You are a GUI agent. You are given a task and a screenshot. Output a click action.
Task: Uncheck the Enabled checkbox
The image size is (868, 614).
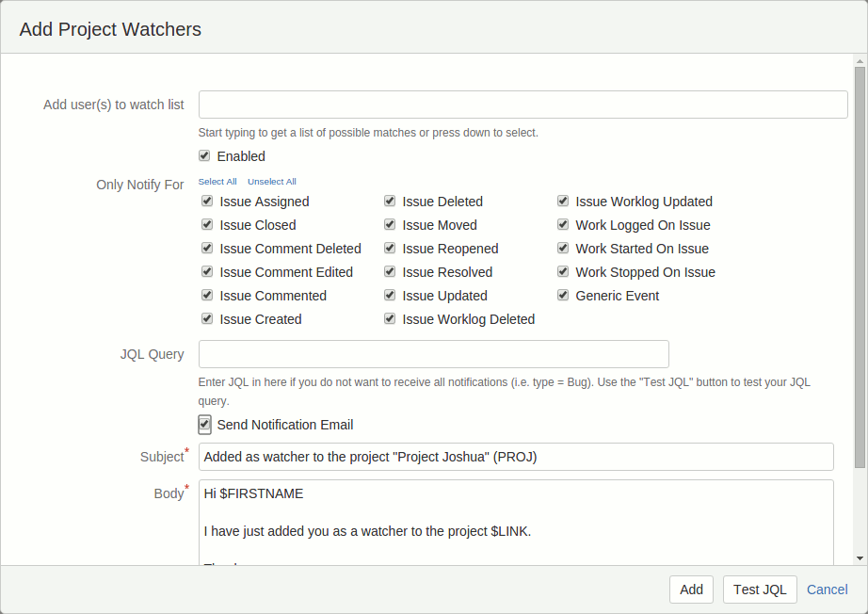tap(204, 155)
